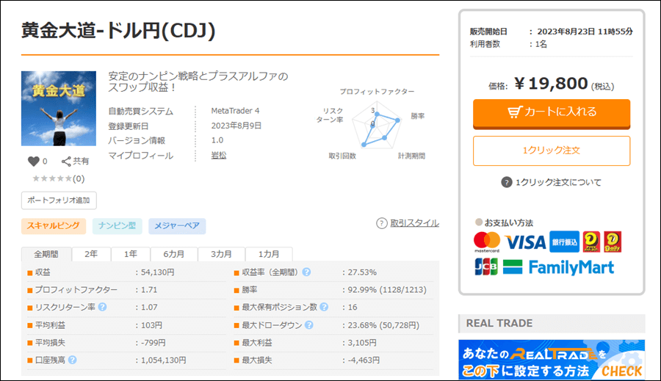Click help icon beside 収益率（全期間）
This screenshot has height=381, width=661.
click(306, 272)
